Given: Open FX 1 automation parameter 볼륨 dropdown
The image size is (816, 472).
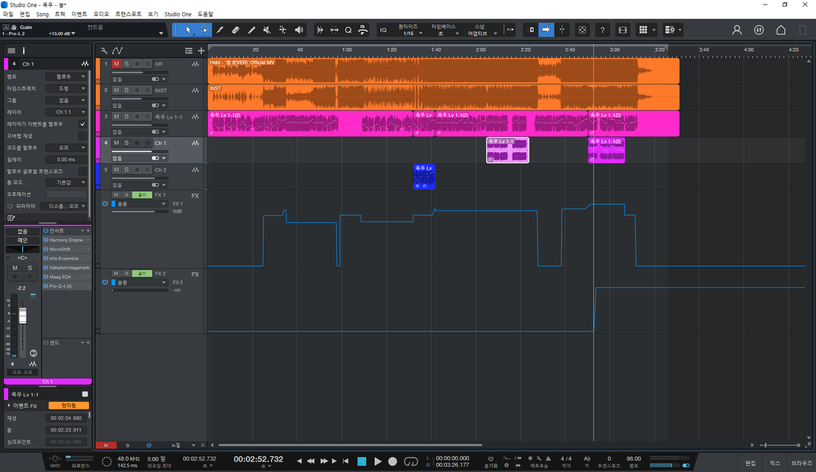Looking at the screenshot, I should coord(140,204).
